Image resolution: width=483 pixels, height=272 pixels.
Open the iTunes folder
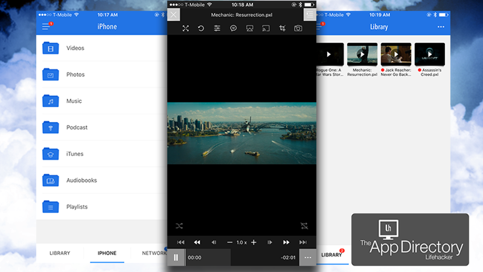(102, 154)
